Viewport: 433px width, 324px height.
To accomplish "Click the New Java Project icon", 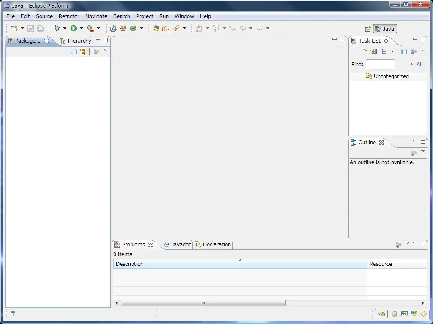I will (x=113, y=28).
